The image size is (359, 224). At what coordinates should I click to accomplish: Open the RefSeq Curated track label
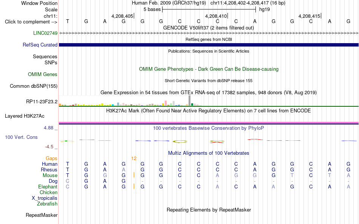pyautogui.click(x=40, y=45)
